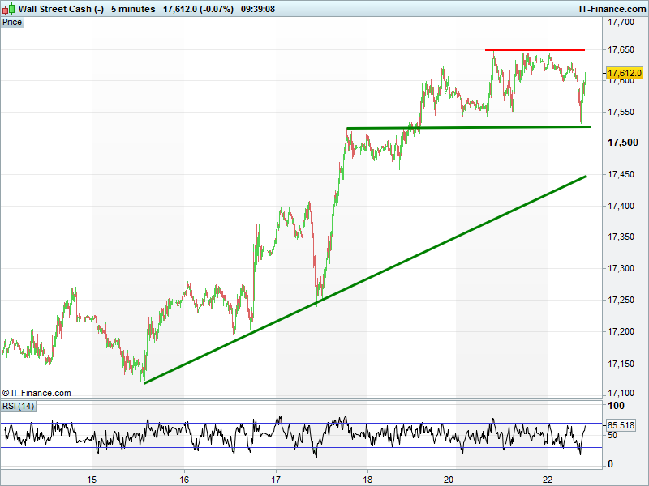Click the Price panel label button
Viewport: 649px width, 486px height.
coord(12,23)
